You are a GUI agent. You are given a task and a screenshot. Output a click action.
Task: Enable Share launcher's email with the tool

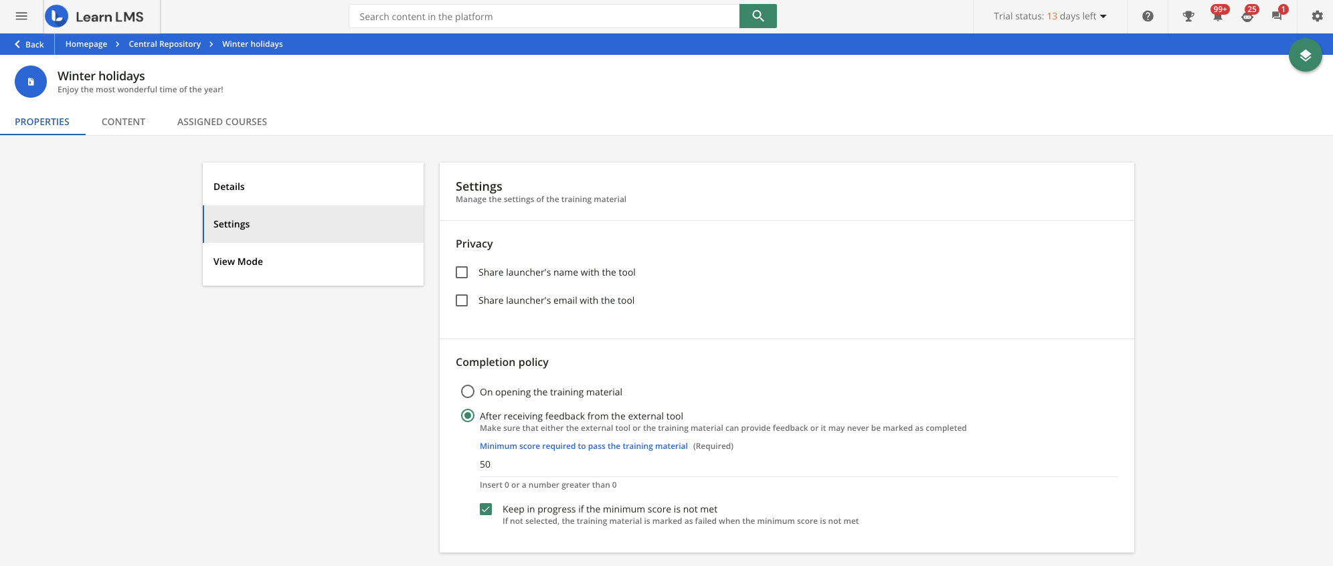[462, 300]
